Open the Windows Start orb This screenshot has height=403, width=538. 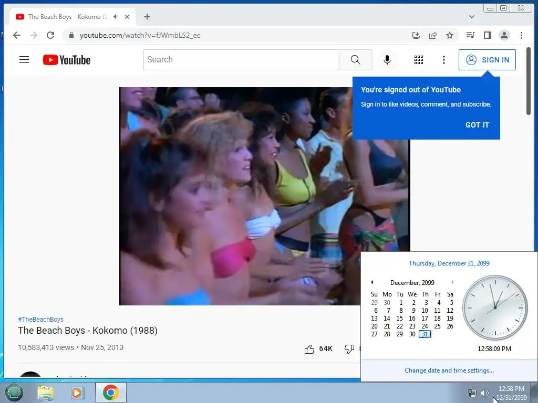14,393
